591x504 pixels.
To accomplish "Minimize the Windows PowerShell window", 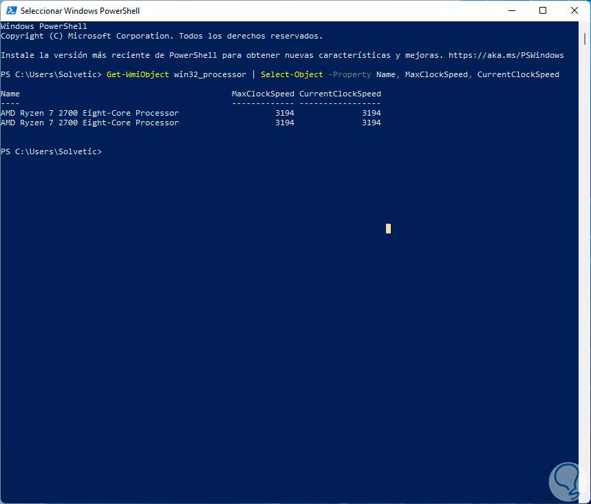I will [x=511, y=10].
